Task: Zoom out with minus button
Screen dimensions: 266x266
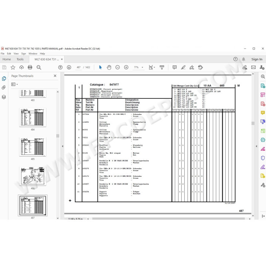Action: [x=117, y=67]
